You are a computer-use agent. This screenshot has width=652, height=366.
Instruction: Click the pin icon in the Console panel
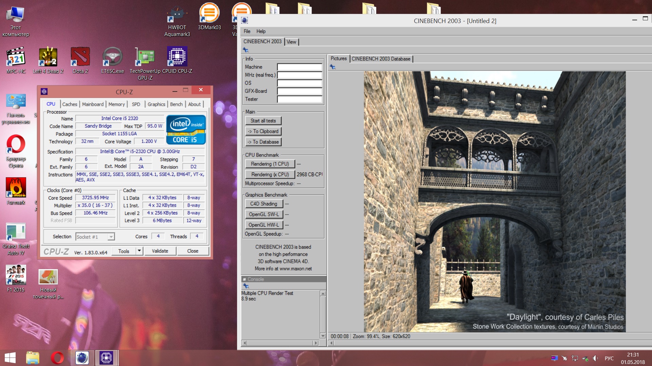click(x=246, y=286)
